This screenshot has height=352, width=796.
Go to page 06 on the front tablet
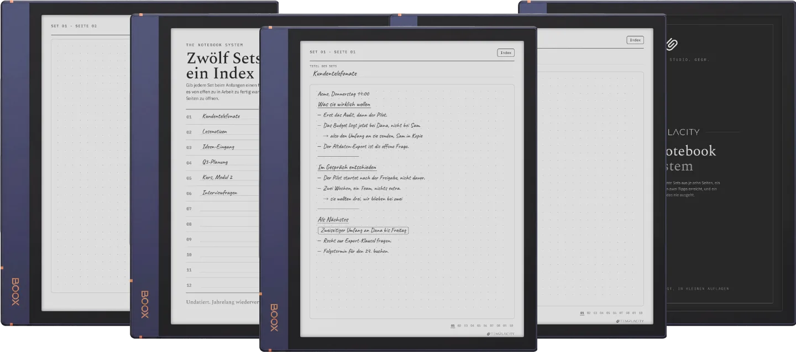click(x=485, y=326)
